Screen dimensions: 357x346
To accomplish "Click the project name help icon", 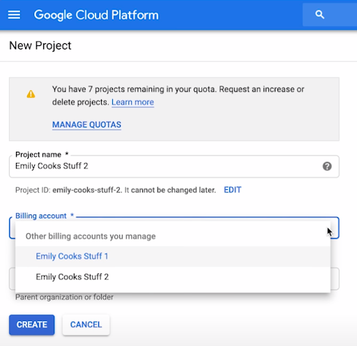I will [x=327, y=166].
